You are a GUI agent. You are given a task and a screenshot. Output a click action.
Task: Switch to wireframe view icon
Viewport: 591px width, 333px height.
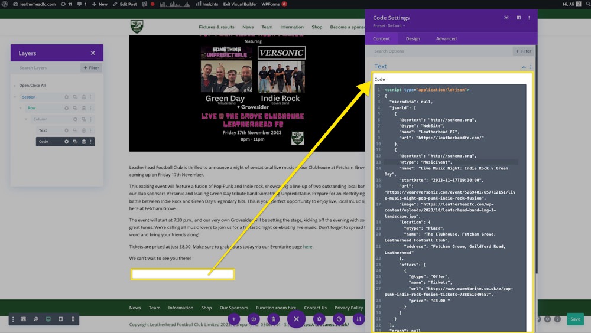[24, 319]
